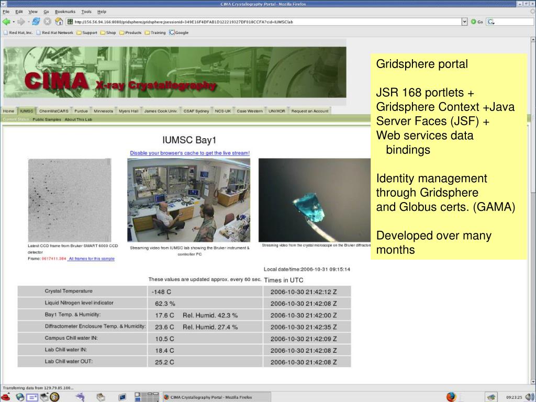Switch to the Purdue tab

click(81, 111)
